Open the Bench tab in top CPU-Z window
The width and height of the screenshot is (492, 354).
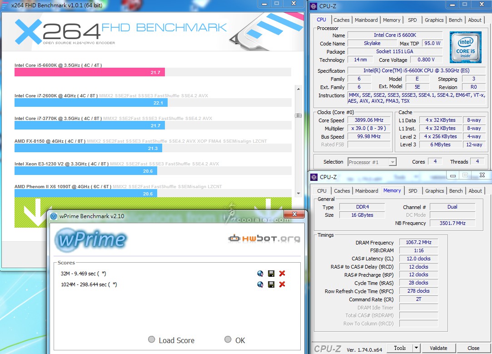(455, 20)
